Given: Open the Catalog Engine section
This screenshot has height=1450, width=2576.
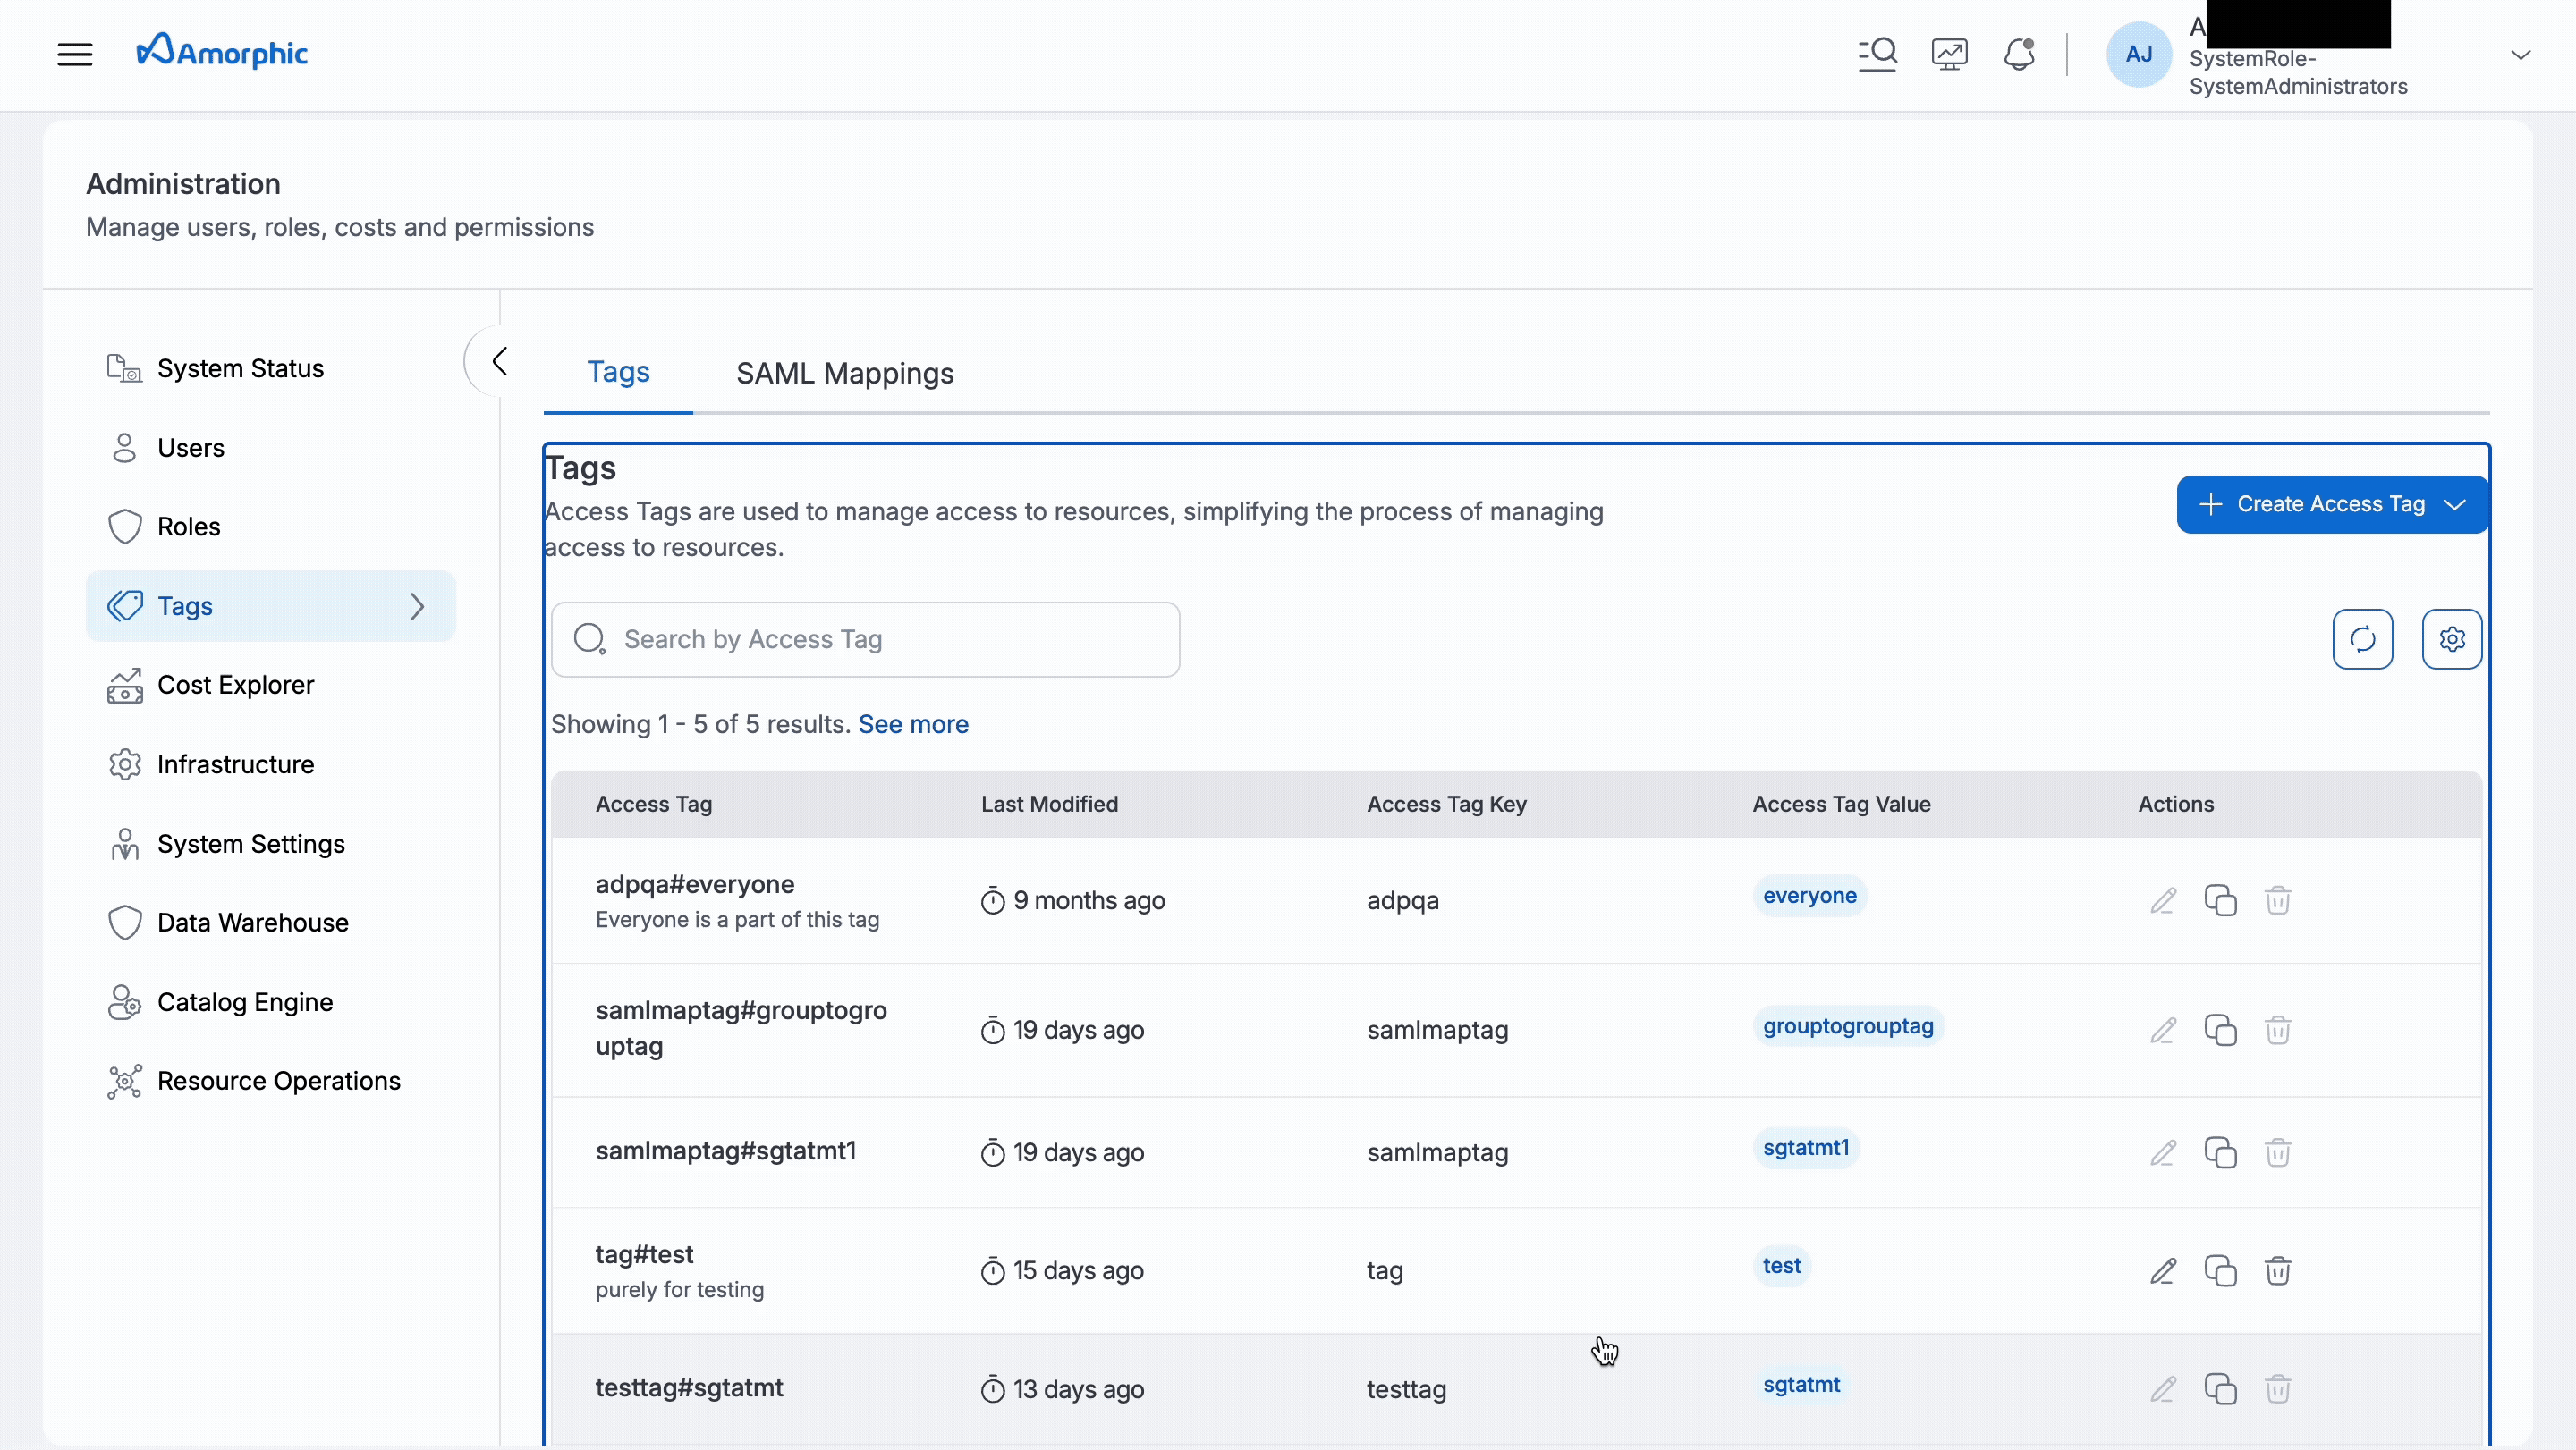Looking at the screenshot, I should [x=245, y=1001].
